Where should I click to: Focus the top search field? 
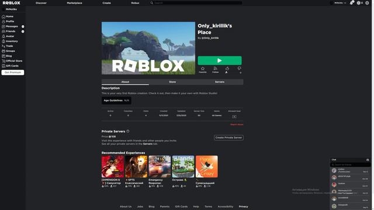[196, 3]
